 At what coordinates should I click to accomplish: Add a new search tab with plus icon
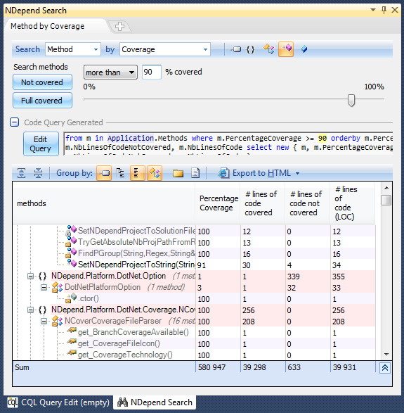pyautogui.click(x=119, y=26)
